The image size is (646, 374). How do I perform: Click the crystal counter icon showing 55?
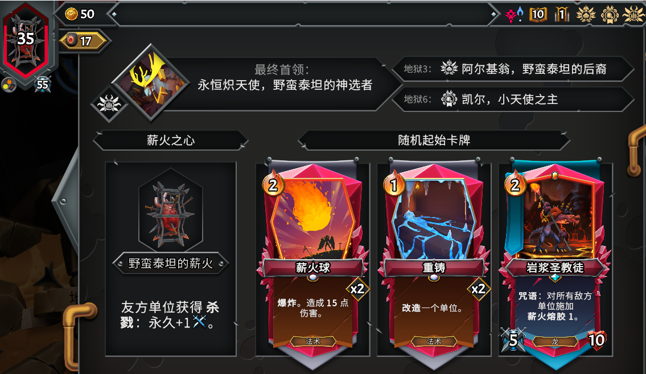point(43,85)
